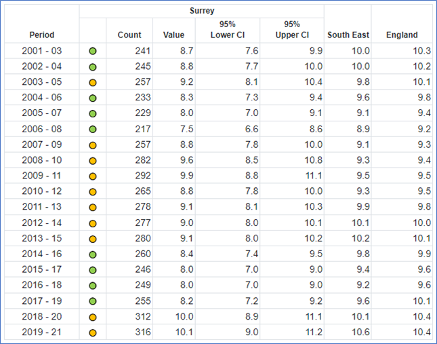Click count 265 in the 2010 - 12 row
Image resolution: width=437 pixels, height=344 pixels.
point(143,191)
